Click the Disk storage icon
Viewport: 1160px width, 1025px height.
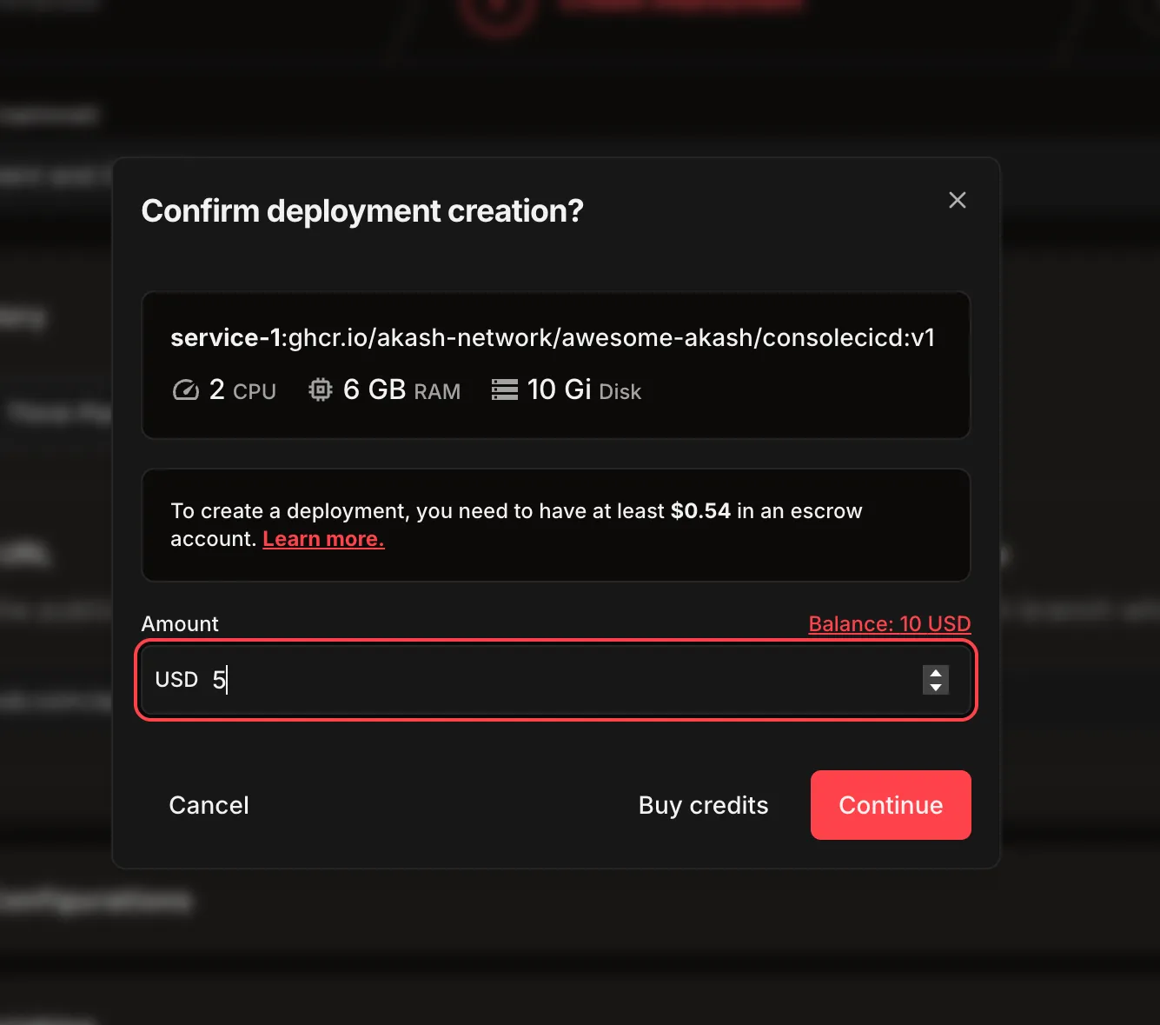(504, 390)
